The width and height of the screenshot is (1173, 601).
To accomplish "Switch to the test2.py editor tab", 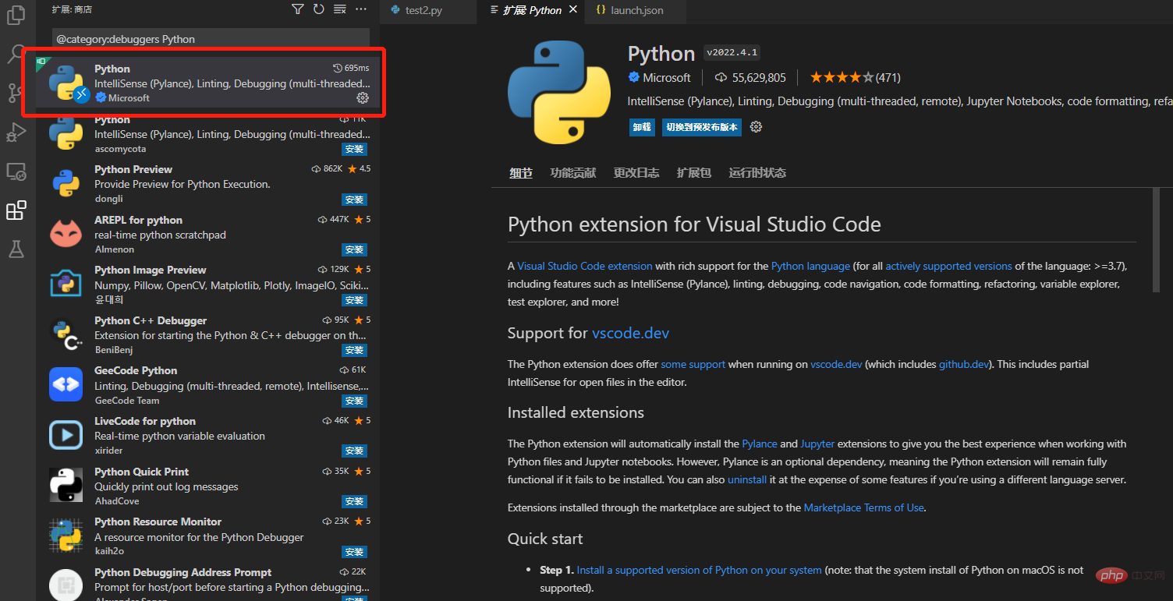I will 423,10.
